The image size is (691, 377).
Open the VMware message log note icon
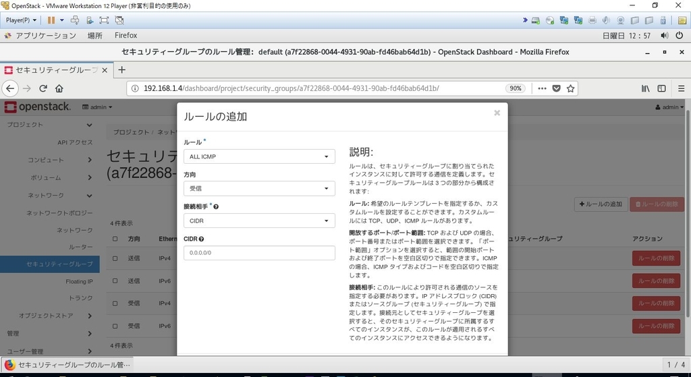click(x=682, y=20)
